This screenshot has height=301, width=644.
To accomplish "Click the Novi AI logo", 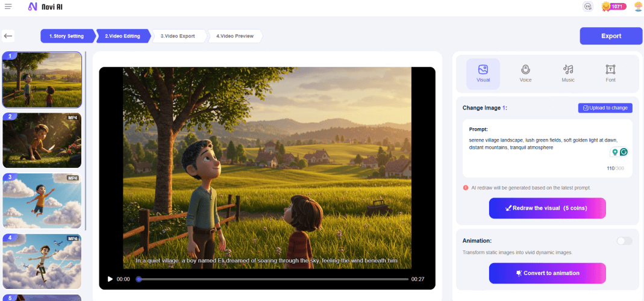I will (x=45, y=7).
